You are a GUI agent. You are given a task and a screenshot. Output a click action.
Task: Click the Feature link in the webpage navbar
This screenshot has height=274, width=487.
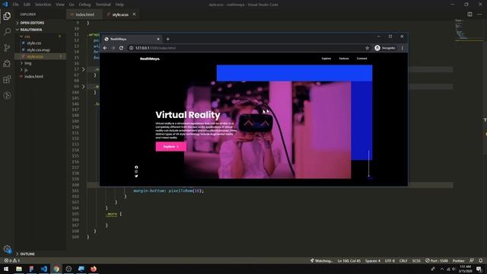pos(344,59)
